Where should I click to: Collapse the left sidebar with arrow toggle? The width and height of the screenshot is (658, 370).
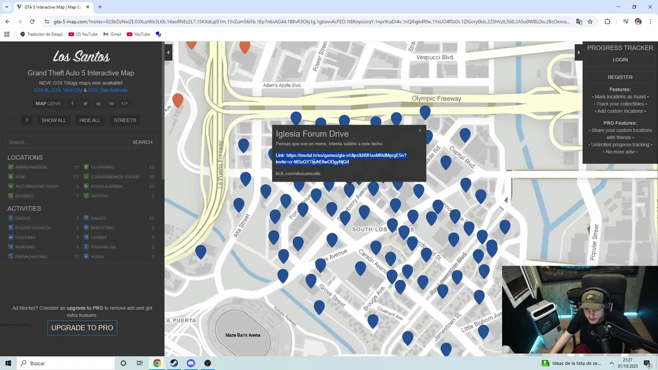click(x=168, y=52)
